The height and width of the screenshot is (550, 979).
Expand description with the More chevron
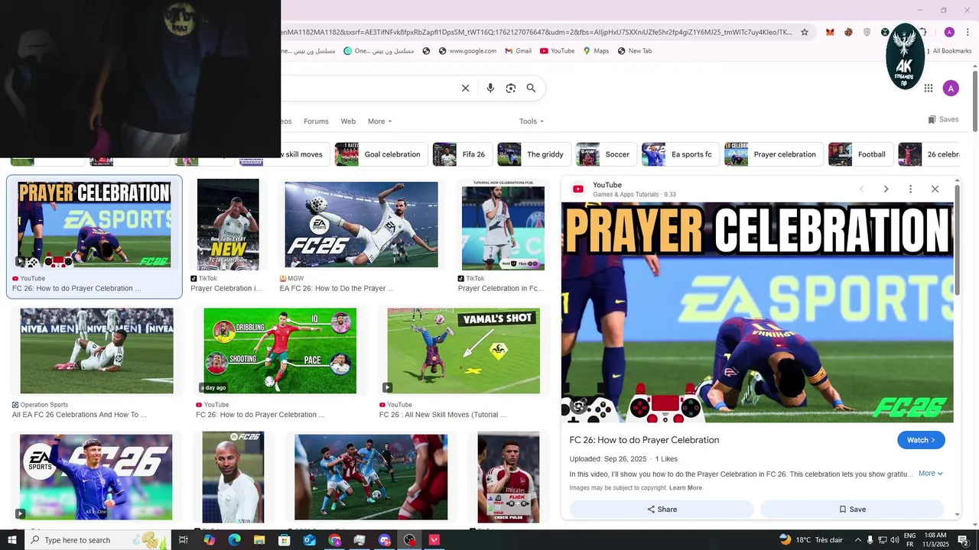[931, 474]
